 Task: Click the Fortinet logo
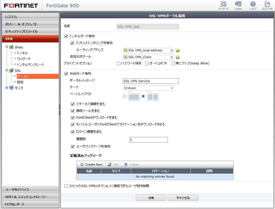coord(21,5)
